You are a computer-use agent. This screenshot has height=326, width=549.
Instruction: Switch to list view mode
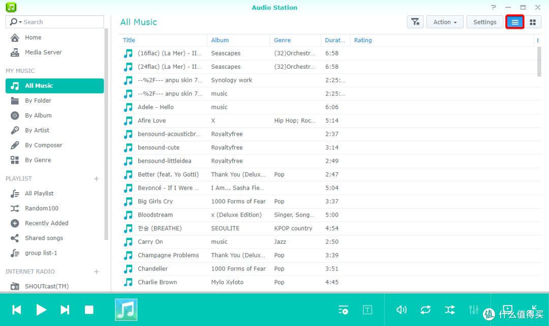point(515,22)
